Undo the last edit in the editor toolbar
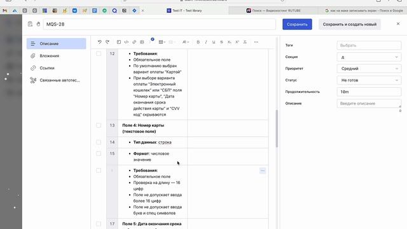Image resolution: width=407 pixels, height=229 pixels. [99, 42]
